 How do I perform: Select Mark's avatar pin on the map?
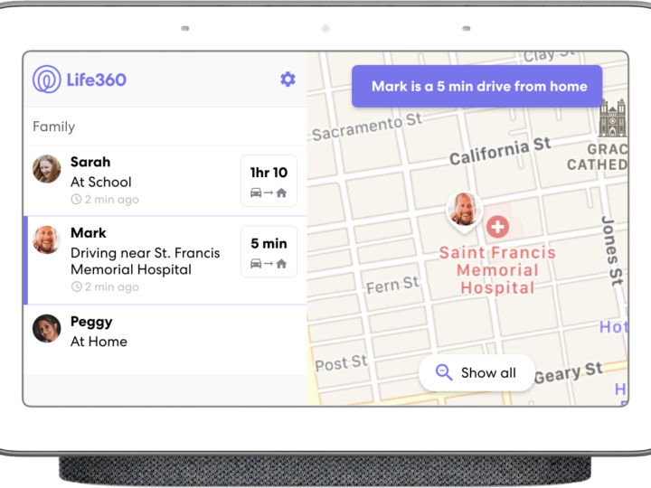pos(465,210)
